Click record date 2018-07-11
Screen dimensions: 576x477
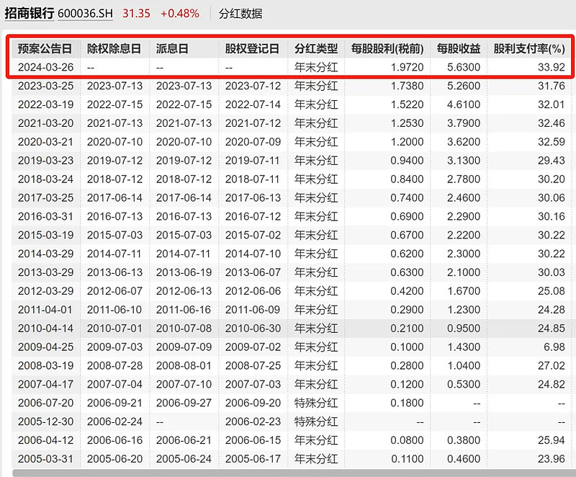(x=253, y=179)
